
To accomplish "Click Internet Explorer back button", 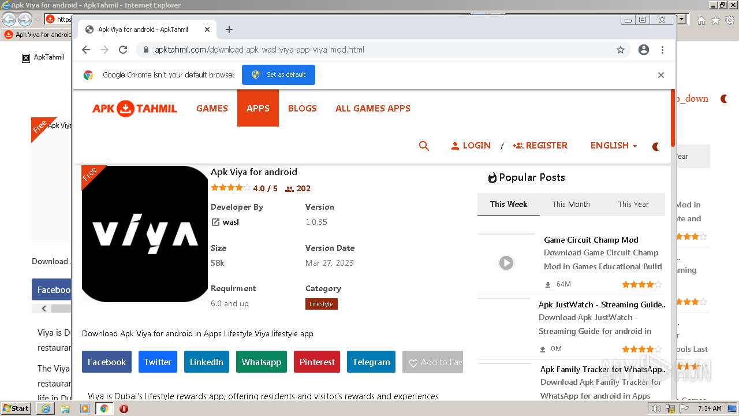I will click(x=9, y=20).
